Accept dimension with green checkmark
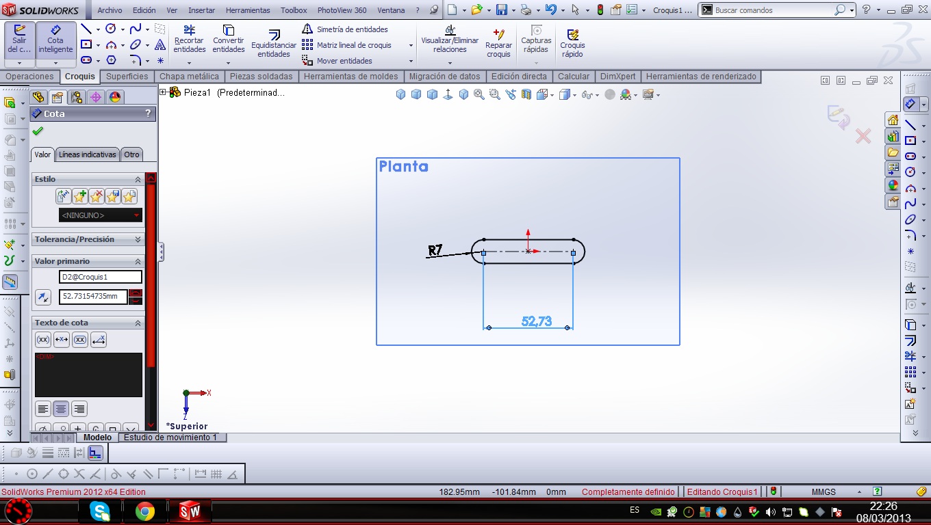931x525 pixels. [x=38, y=131]
